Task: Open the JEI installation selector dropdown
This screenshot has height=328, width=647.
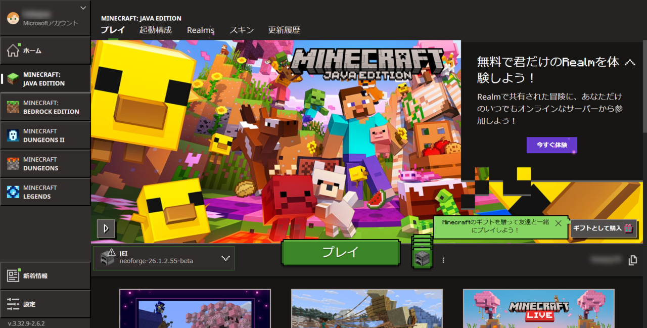Action: pyautogui.click(x=164, y=258)
